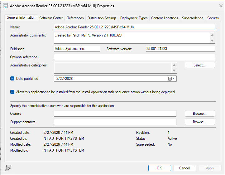Click the Software version field

[180, 49]
